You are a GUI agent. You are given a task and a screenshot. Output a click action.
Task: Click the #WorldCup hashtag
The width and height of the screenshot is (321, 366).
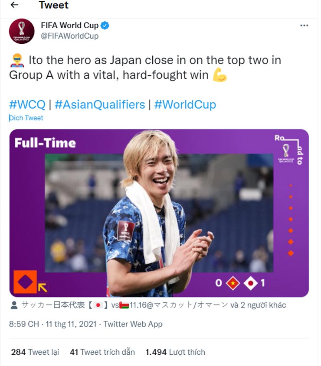click(x=185, y=104)
